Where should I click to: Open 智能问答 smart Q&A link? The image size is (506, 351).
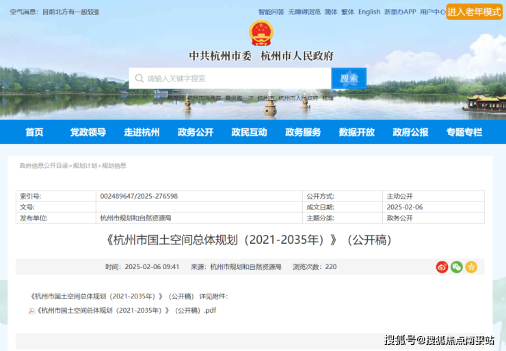click(271, 12)
